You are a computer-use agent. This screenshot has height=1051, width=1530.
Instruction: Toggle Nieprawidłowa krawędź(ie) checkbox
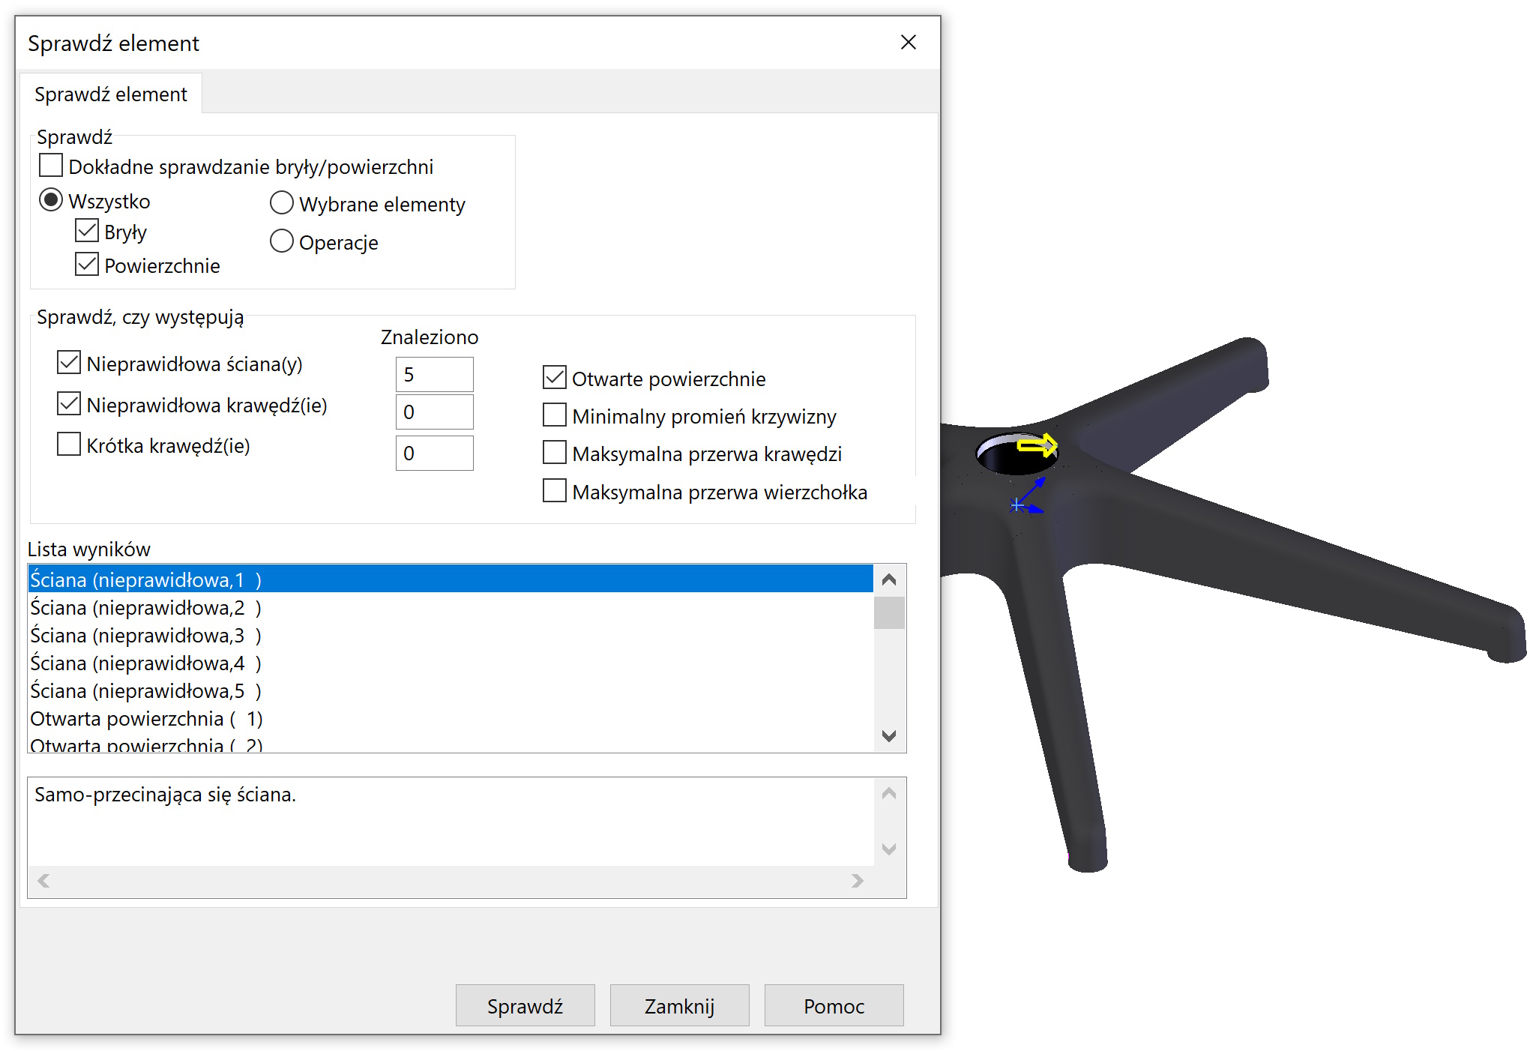pyautogui.click(x=69, y=404)
